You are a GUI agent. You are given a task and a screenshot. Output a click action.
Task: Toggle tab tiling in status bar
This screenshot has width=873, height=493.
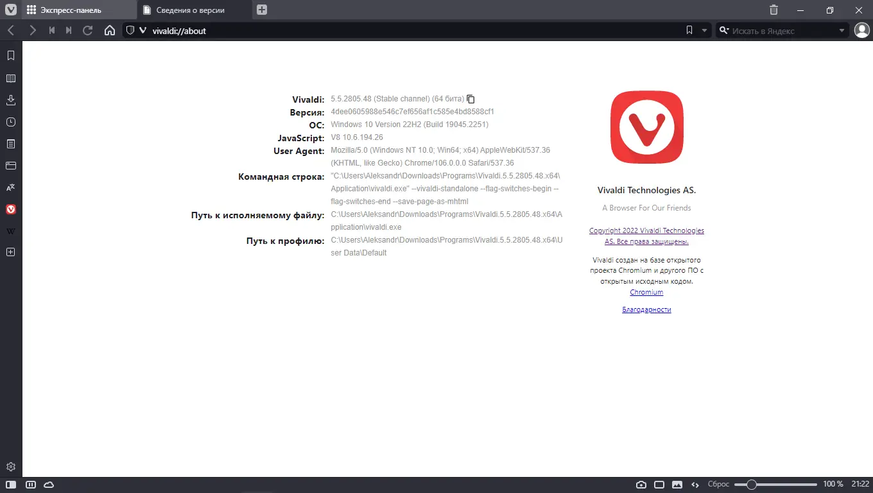click(x=659, y=484)
